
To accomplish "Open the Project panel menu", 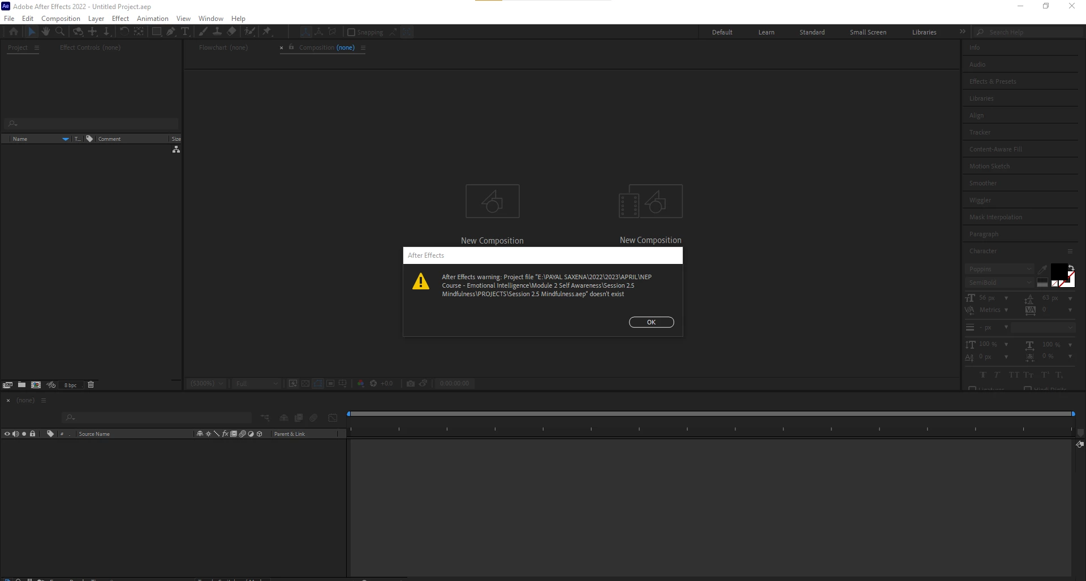I will click(37, 47).
